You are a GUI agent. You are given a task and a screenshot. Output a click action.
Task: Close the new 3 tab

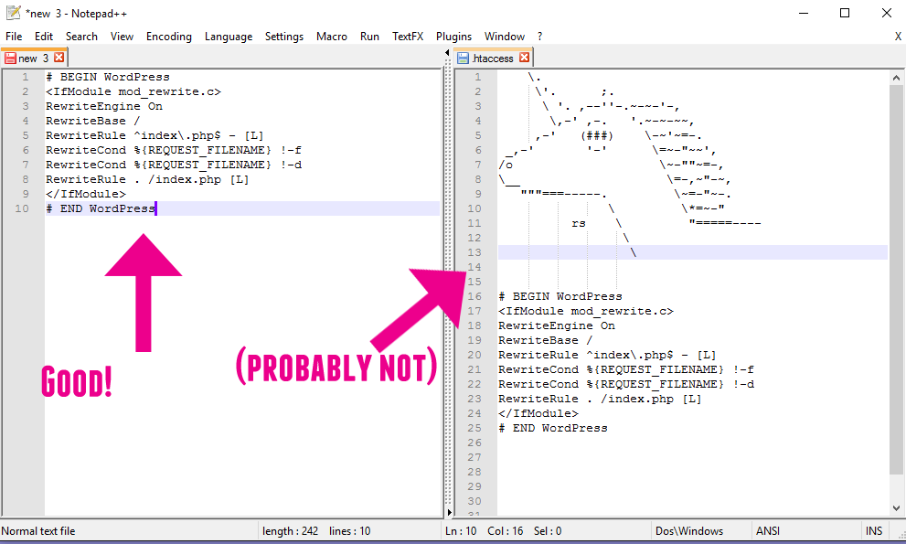(59, 58)
